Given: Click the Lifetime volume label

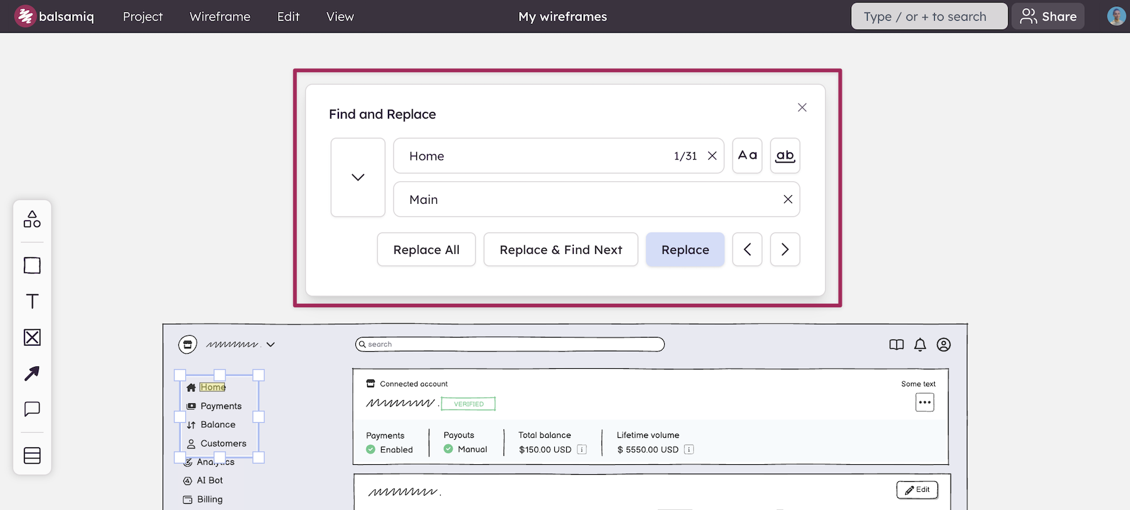Looking at the screenshot, I should (648, 435).
